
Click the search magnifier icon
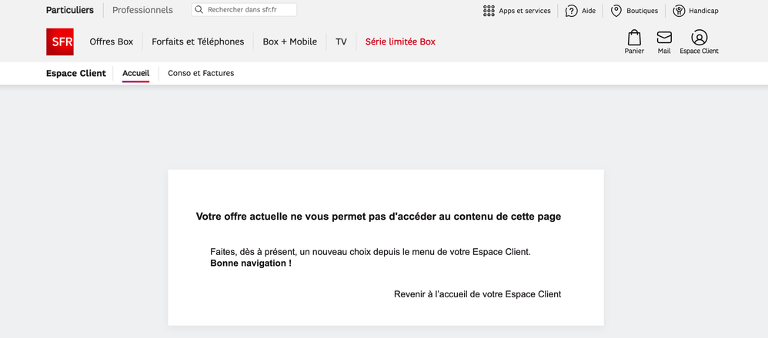199,10
